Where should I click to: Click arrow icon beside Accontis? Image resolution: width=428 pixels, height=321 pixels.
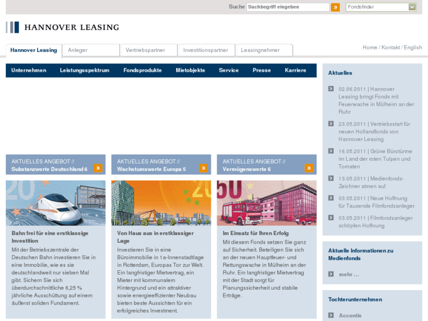pos(331,315)
